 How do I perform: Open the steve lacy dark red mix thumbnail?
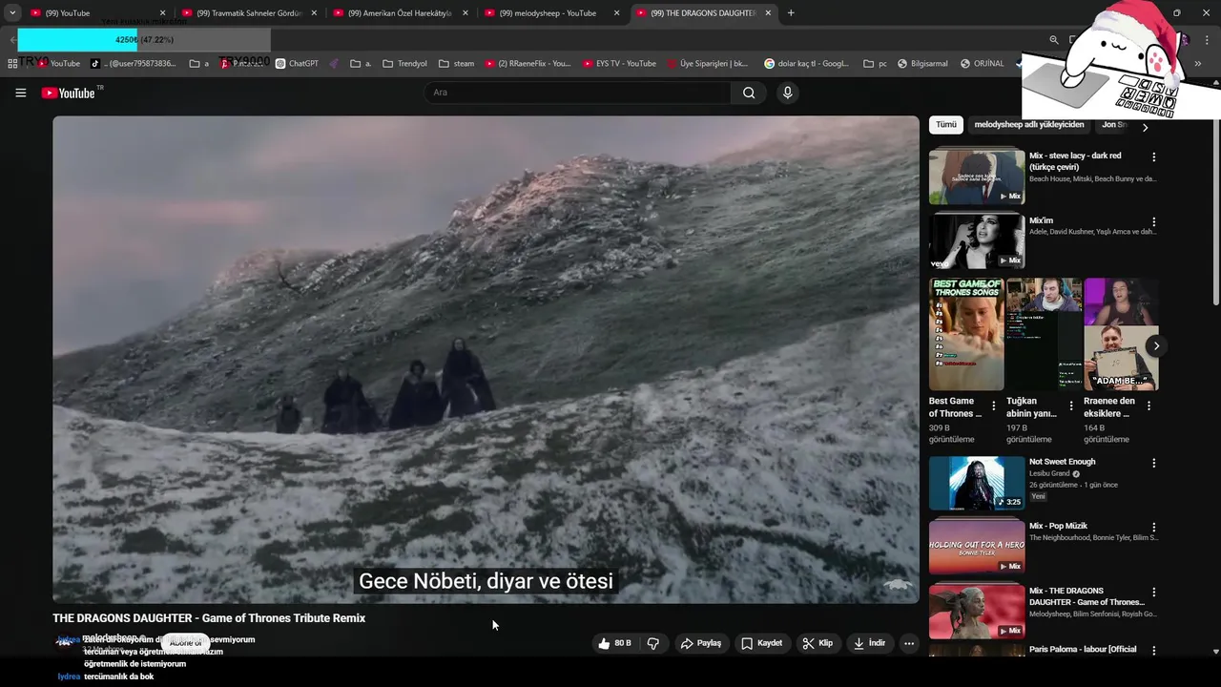[x=977, y=177]
